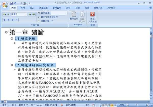The height and width of the screenshot is (107, 153).
Task: Redo the last undone action
Action: pos(21,3)
